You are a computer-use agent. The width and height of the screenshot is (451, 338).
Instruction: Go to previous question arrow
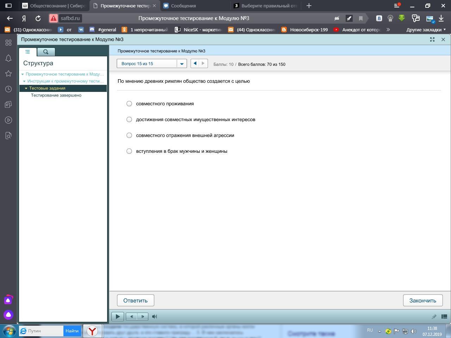coord(195,63)
